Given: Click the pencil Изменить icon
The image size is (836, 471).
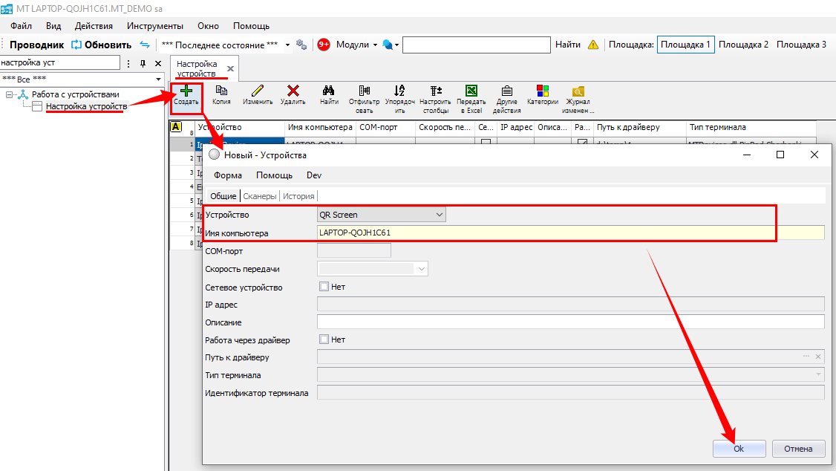Looking at the screenshot, I should (x=257, y=91).
